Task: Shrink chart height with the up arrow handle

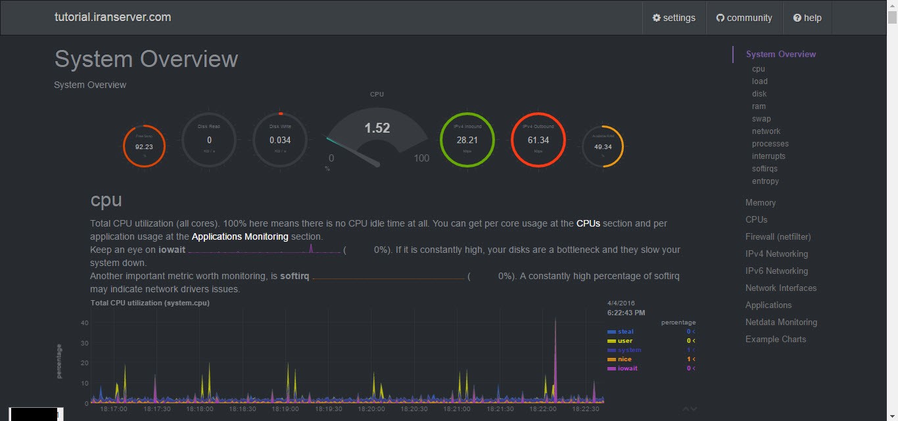Action: click(x=686, y=409)
